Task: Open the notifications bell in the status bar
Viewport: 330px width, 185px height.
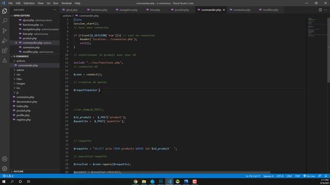Action: click(326, 176)
